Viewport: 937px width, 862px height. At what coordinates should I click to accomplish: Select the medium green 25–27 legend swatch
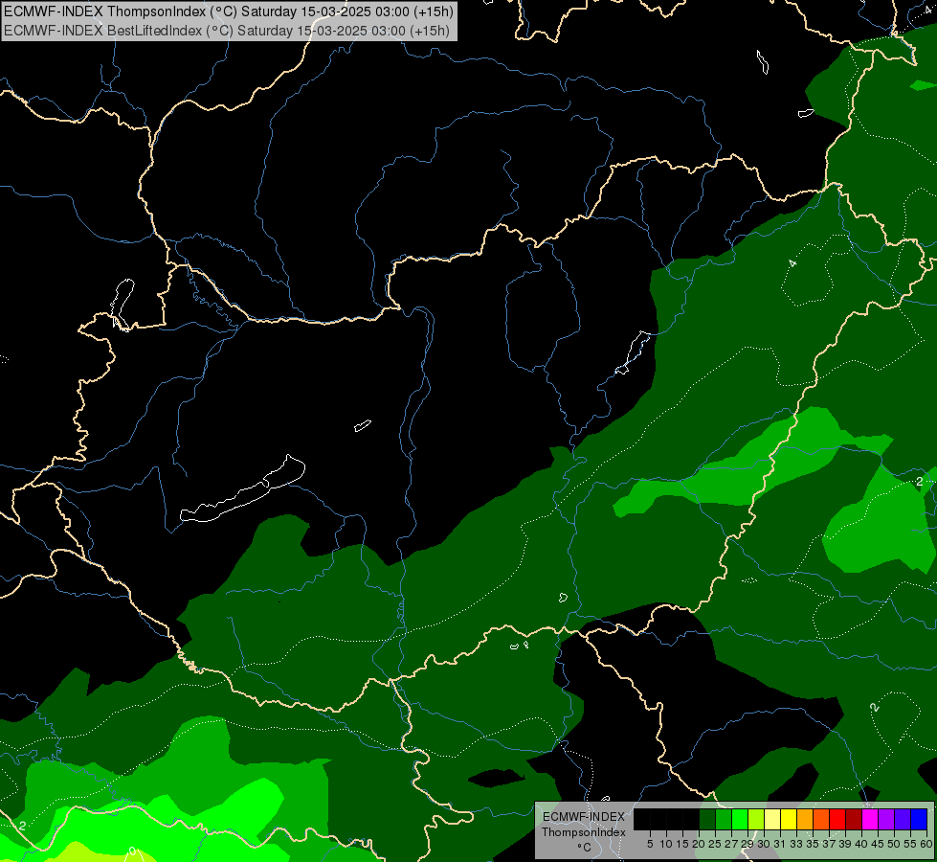723,819
